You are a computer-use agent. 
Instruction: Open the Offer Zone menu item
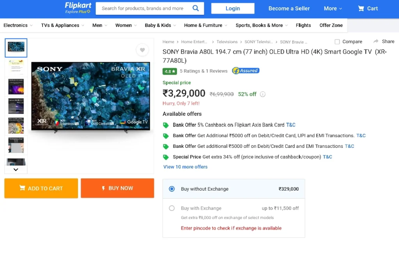[x=331, y=25]
